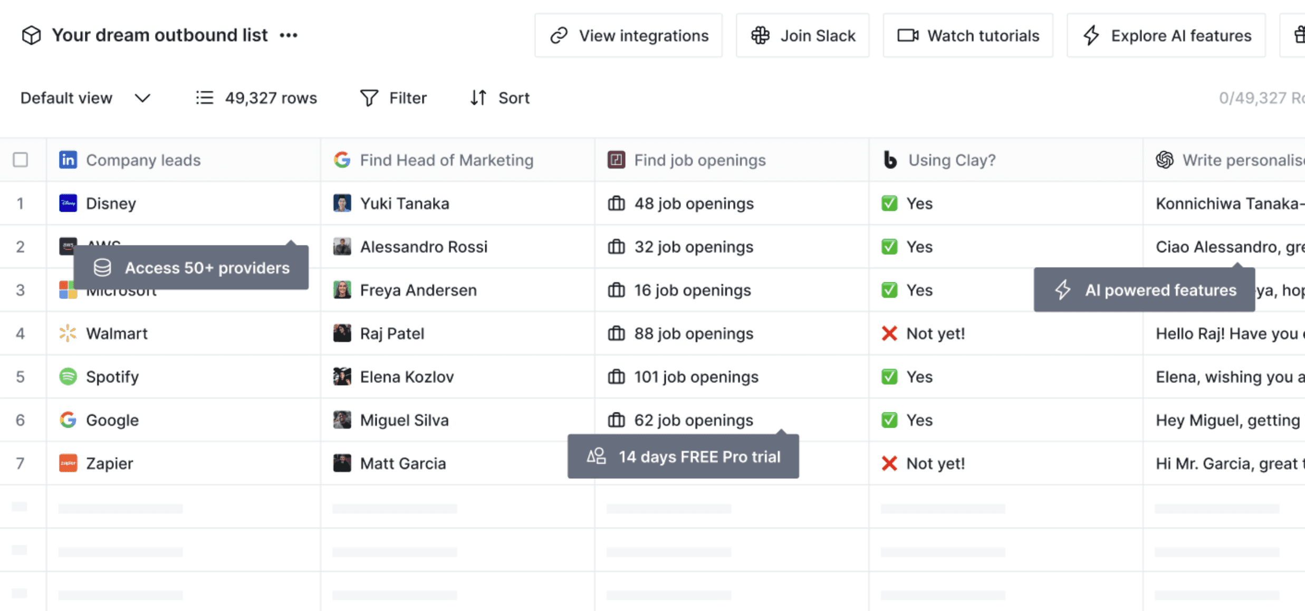Screen dimensions: 1305x611
Task: Click the name Freya Andersen
Action: click(418, 290)
